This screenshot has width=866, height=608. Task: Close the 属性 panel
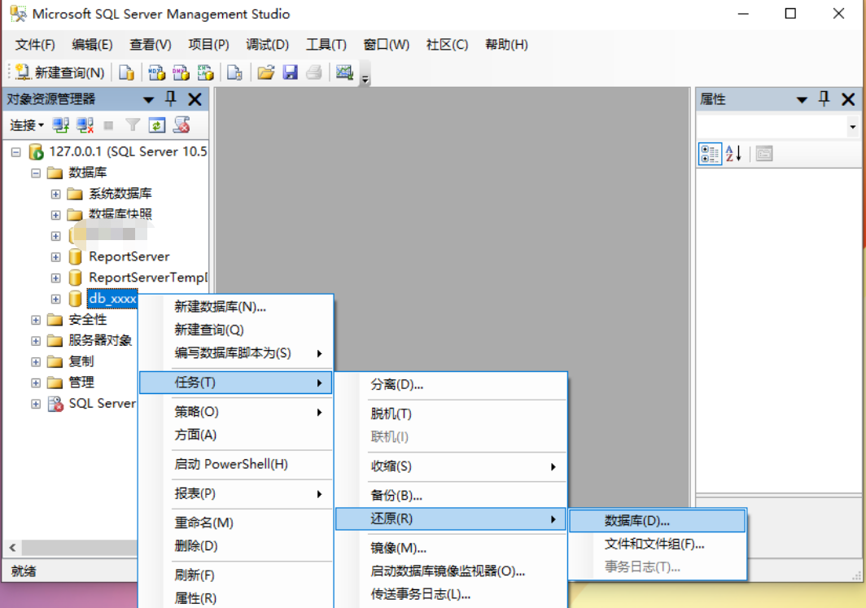coord(848,100)
